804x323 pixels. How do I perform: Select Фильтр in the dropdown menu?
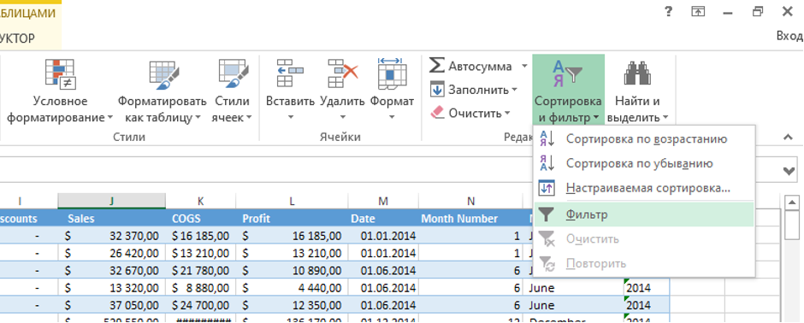point(644,214)
